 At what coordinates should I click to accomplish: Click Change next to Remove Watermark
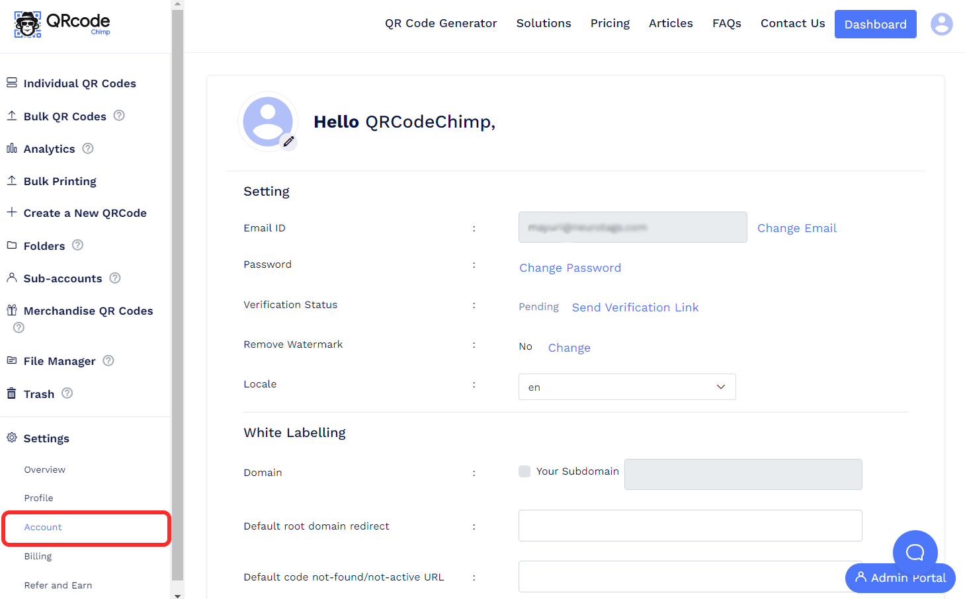(569, 347)
